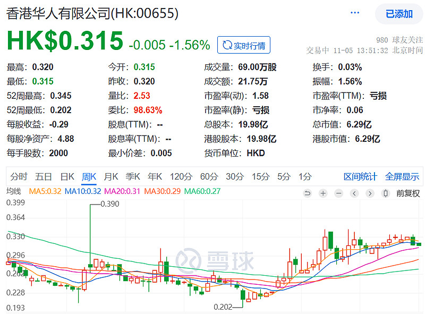Screen dimensions: 425x314
Task: Switch to the 日K chart tab
Action: coord(67,177)
